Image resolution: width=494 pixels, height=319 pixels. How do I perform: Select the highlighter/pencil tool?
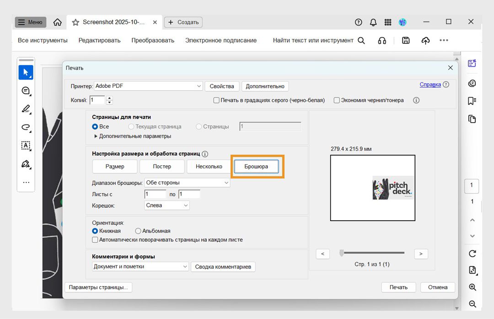[x=26, y=109]
